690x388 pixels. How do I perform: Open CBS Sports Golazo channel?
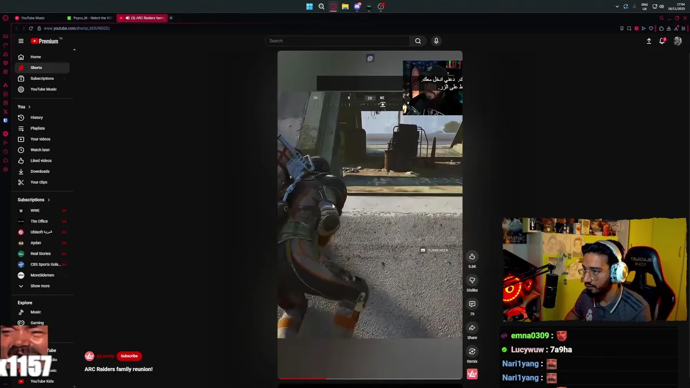point(42,264)
